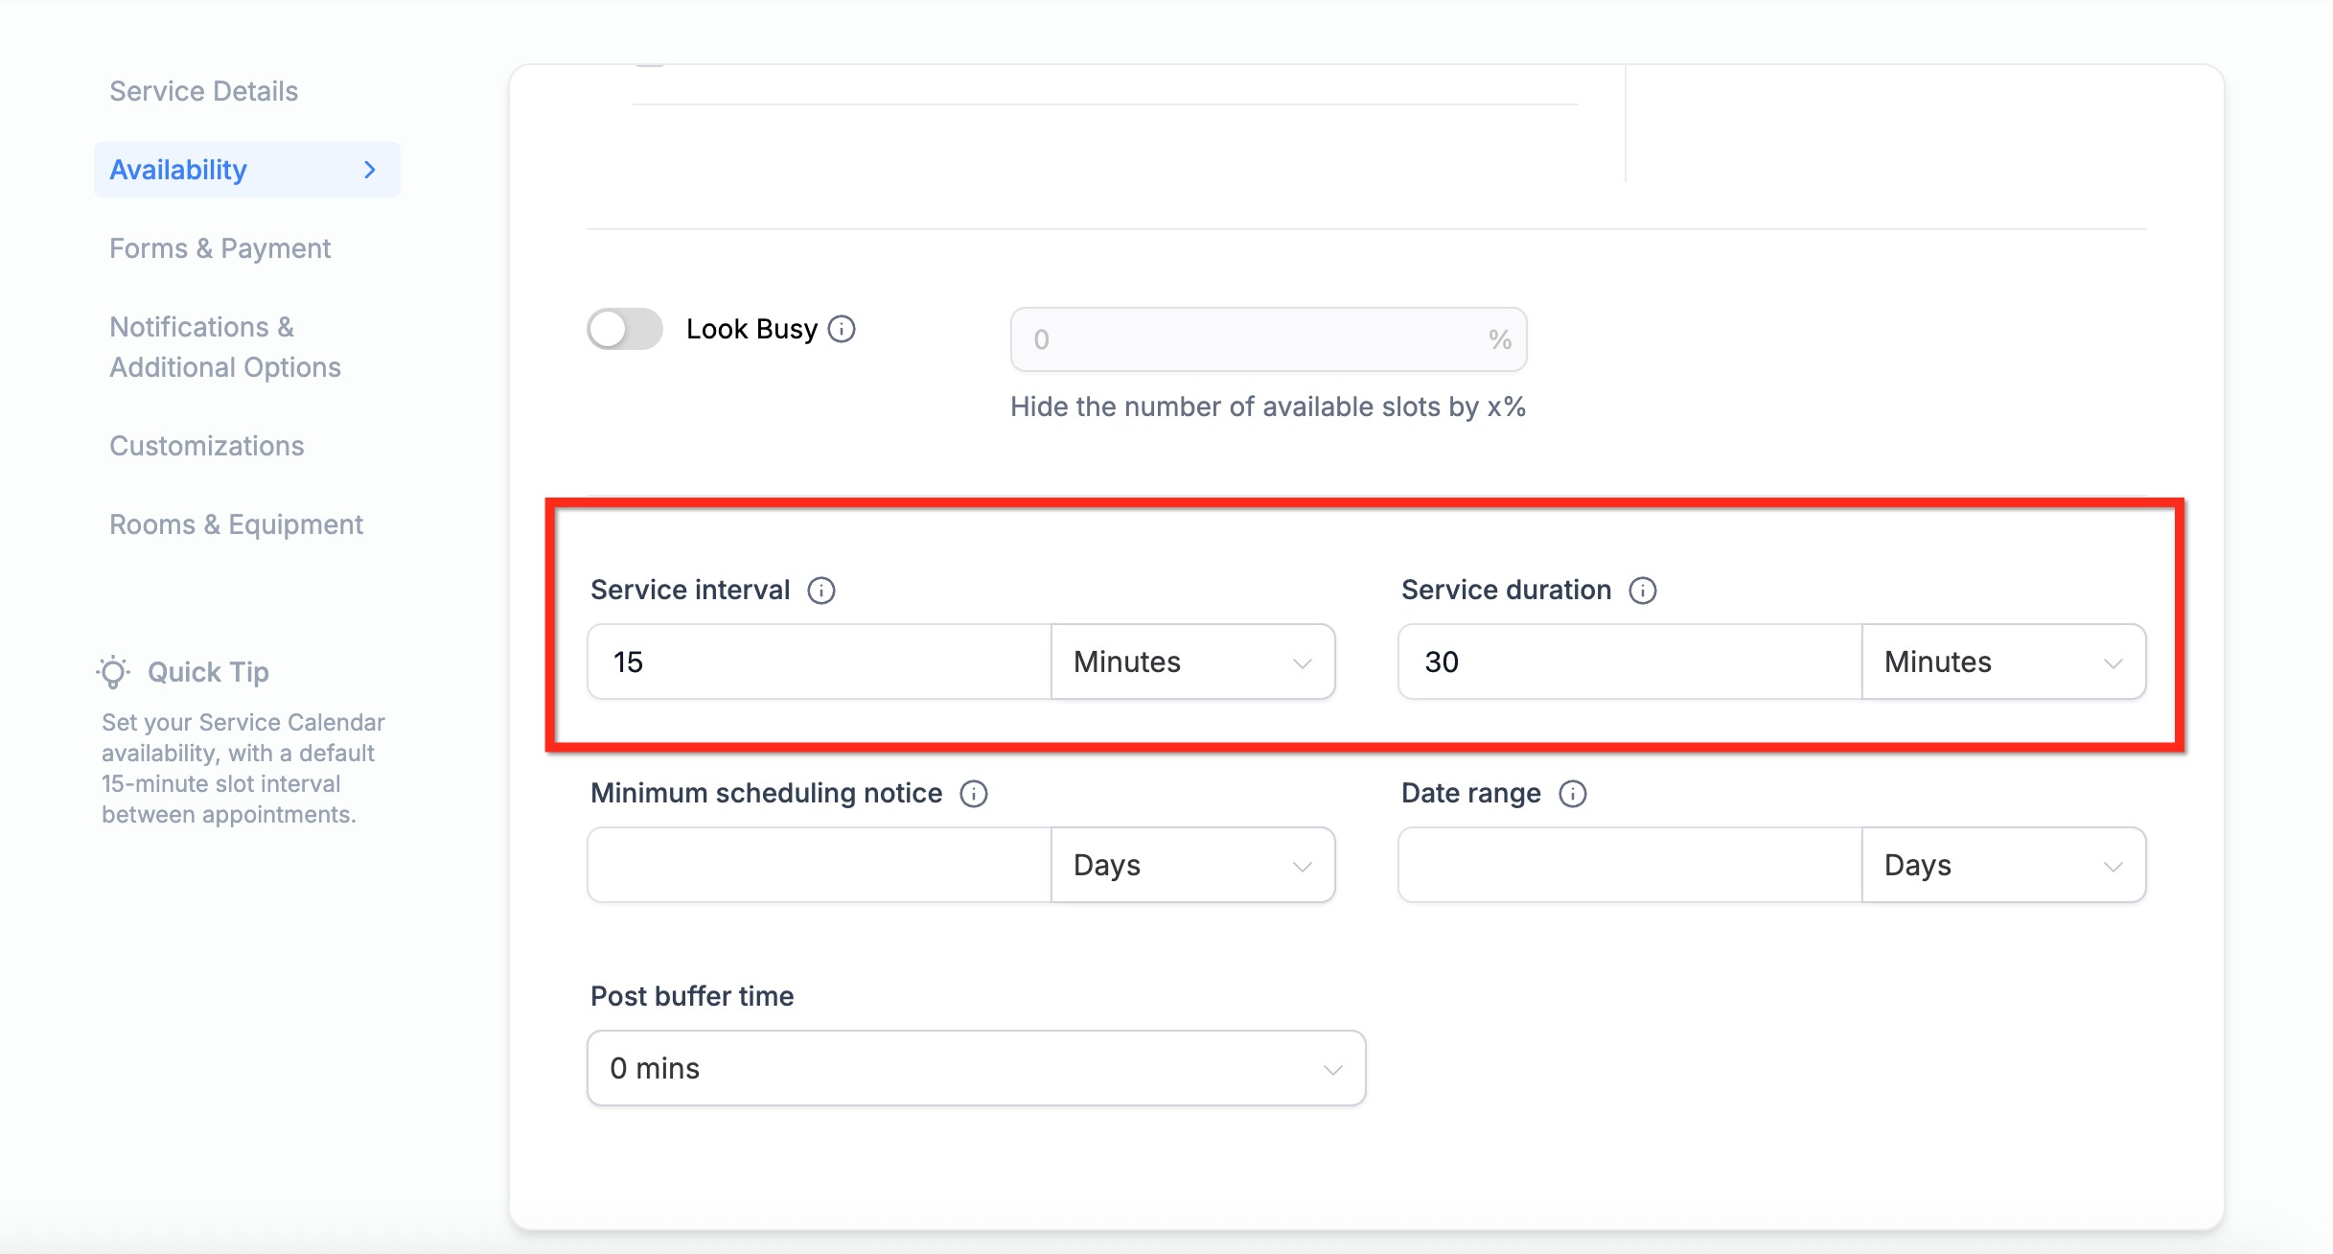Click the Look Busy percentage input
2333x1254 pixels.
click(1256, 339)
